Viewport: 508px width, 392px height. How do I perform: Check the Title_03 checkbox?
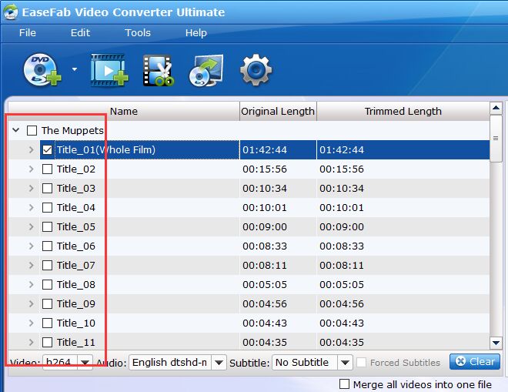(x=47, y=189)
